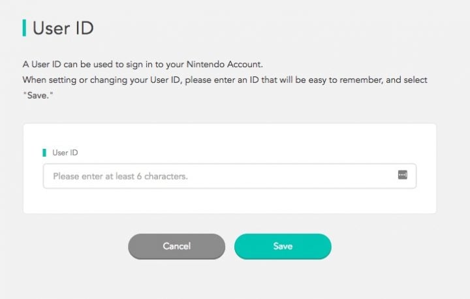470x299 pixels.
Task: Click the quoted word "Save." in the description
Action: (x=38, y=95)
